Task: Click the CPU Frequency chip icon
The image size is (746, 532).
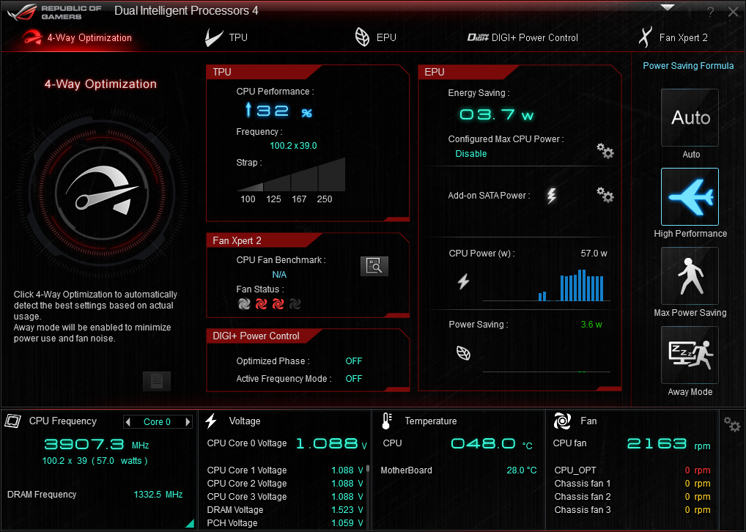Action: click(13, 421)
